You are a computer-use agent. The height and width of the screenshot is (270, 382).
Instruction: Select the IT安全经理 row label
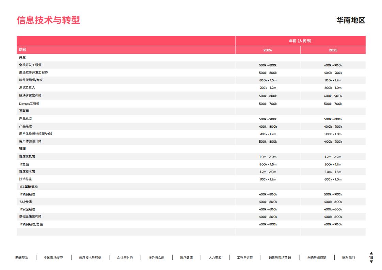coord(28,209)
